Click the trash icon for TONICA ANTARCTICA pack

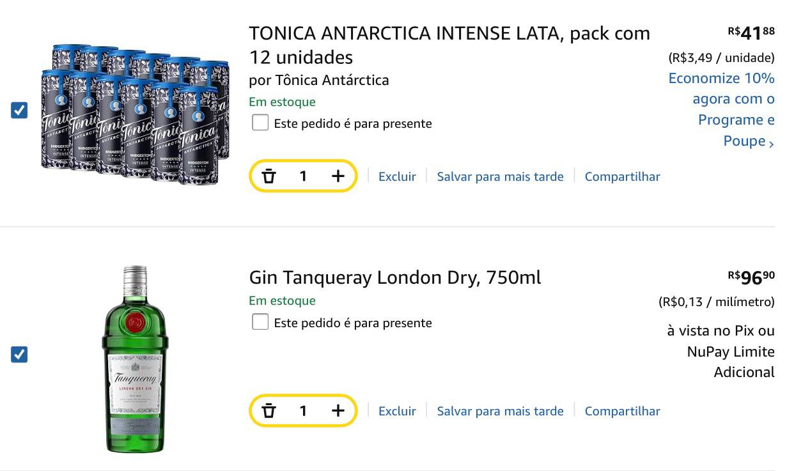click(x=269, y=176)
